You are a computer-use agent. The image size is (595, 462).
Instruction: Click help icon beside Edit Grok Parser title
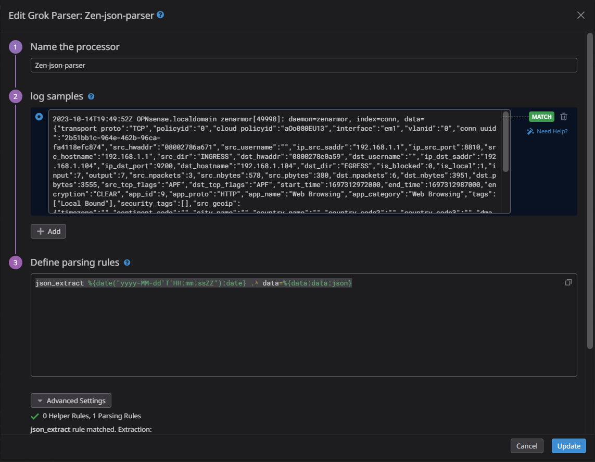(160, 15)
